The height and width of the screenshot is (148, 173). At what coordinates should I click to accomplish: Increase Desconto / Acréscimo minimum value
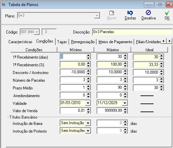[88, 71]
